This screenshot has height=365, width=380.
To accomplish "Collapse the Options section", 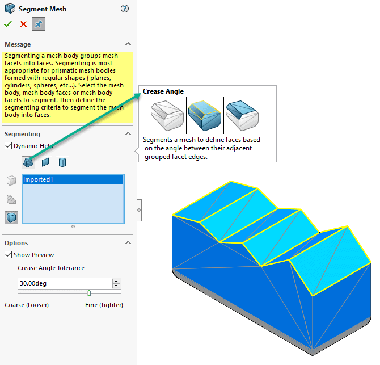I will [x=128, y=242].
